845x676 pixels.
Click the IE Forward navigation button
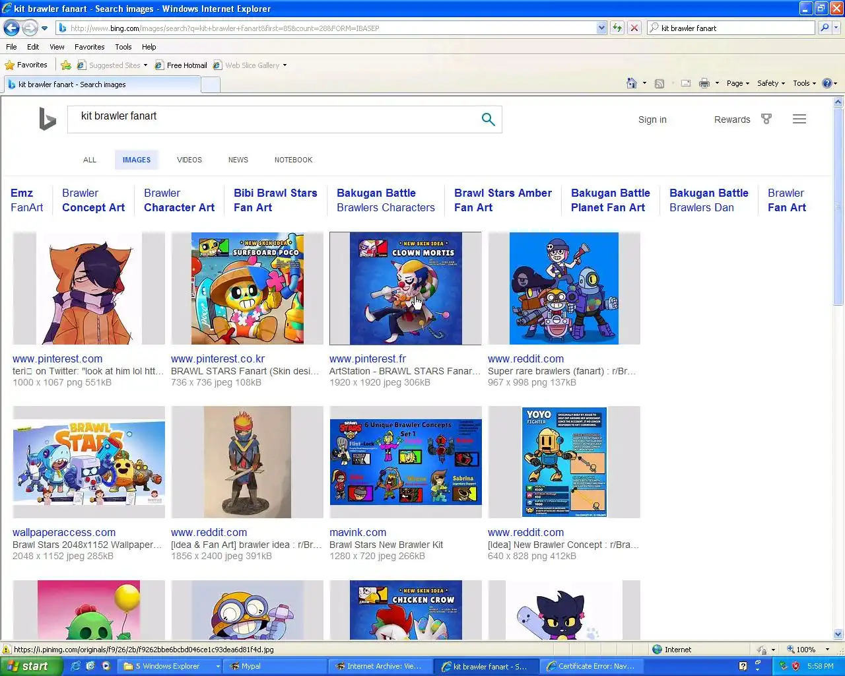30,28
